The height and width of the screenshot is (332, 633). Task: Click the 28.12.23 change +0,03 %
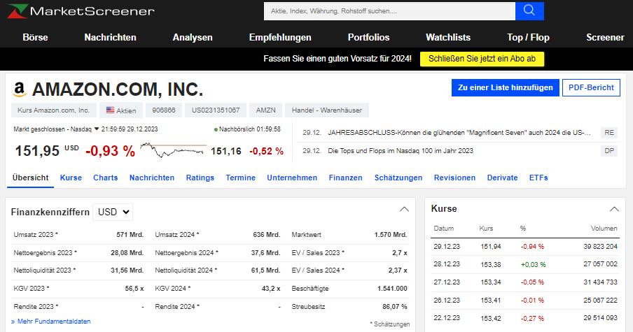tap(533, 265)
